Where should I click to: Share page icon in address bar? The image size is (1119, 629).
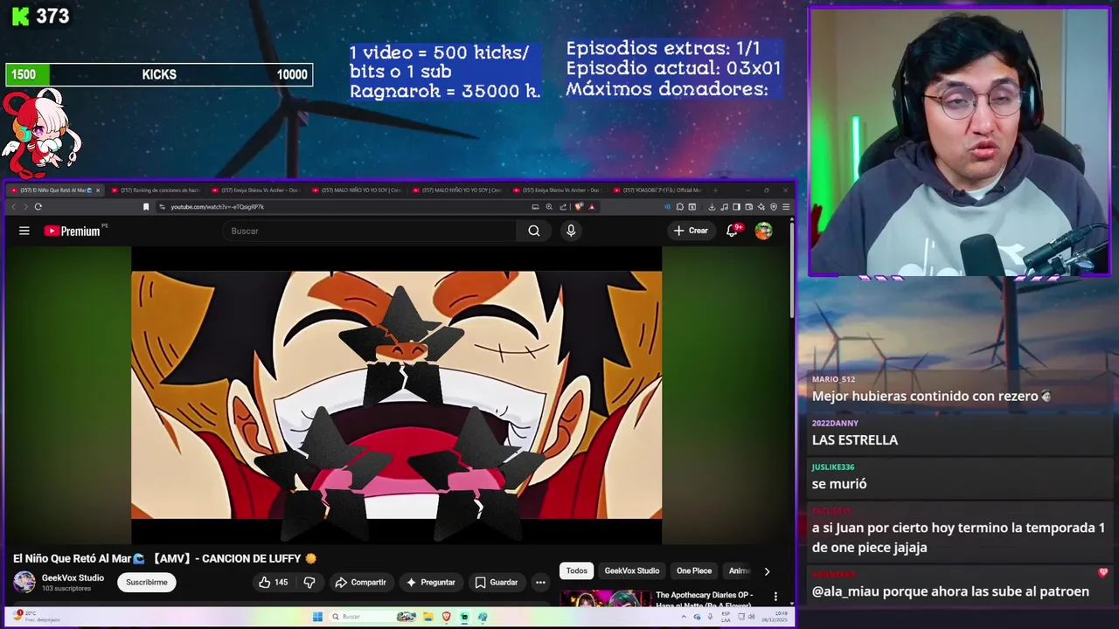click(x=563, y=207)
